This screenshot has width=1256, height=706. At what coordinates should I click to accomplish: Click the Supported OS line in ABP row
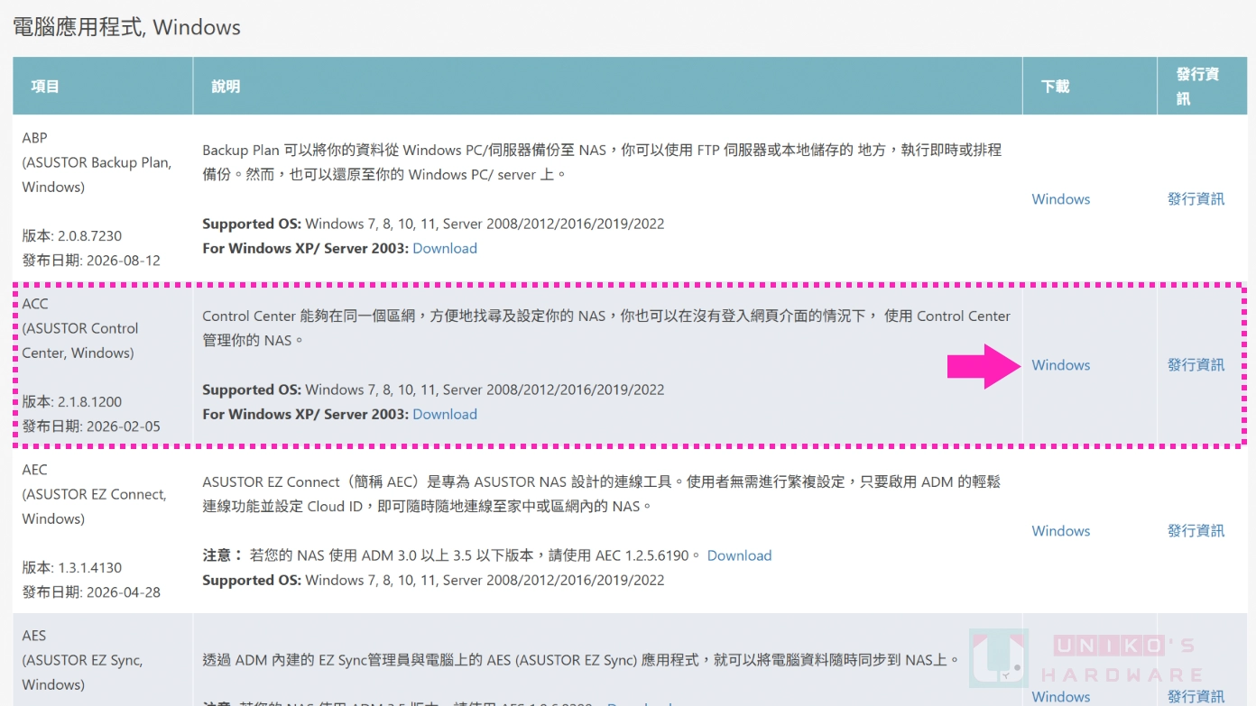(433, 224)
